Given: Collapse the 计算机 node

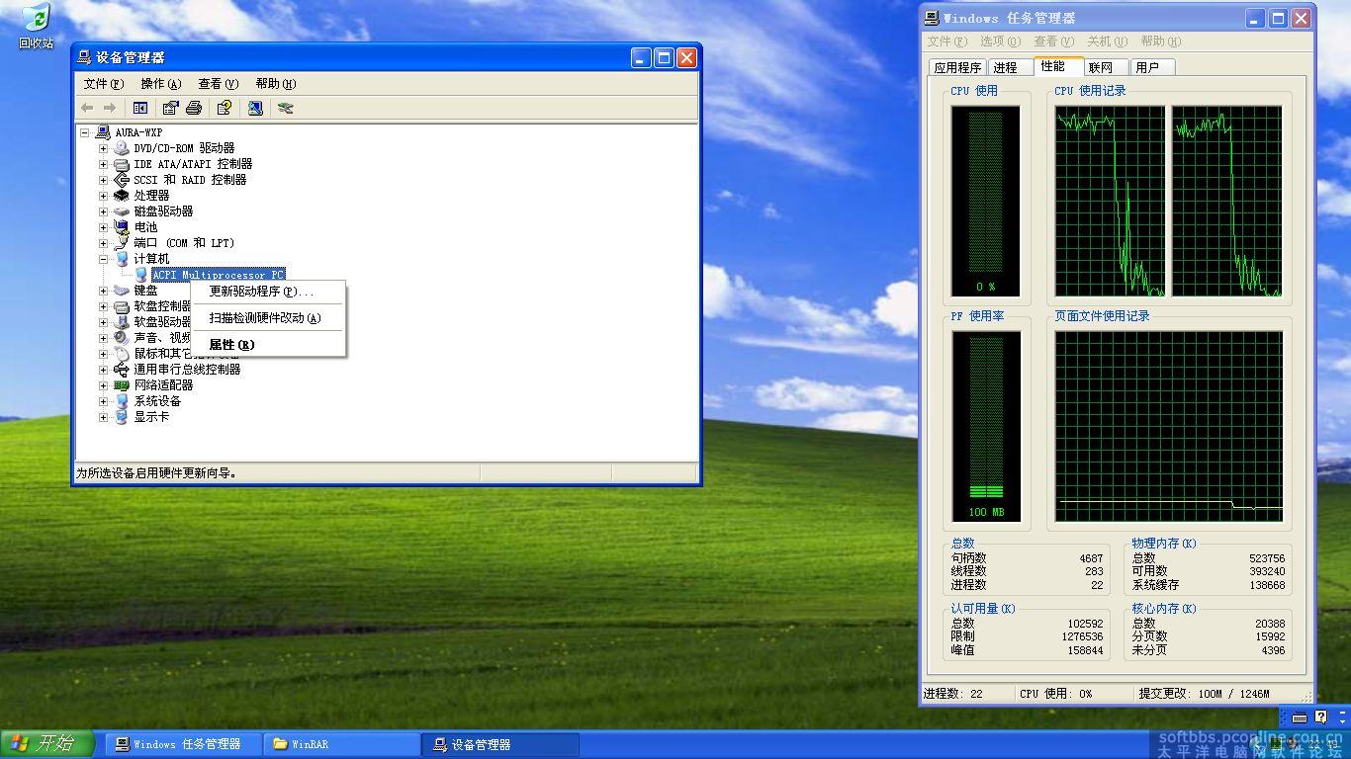Looking at the screenshot, I should pyautogui.click(x=103, y=259).
